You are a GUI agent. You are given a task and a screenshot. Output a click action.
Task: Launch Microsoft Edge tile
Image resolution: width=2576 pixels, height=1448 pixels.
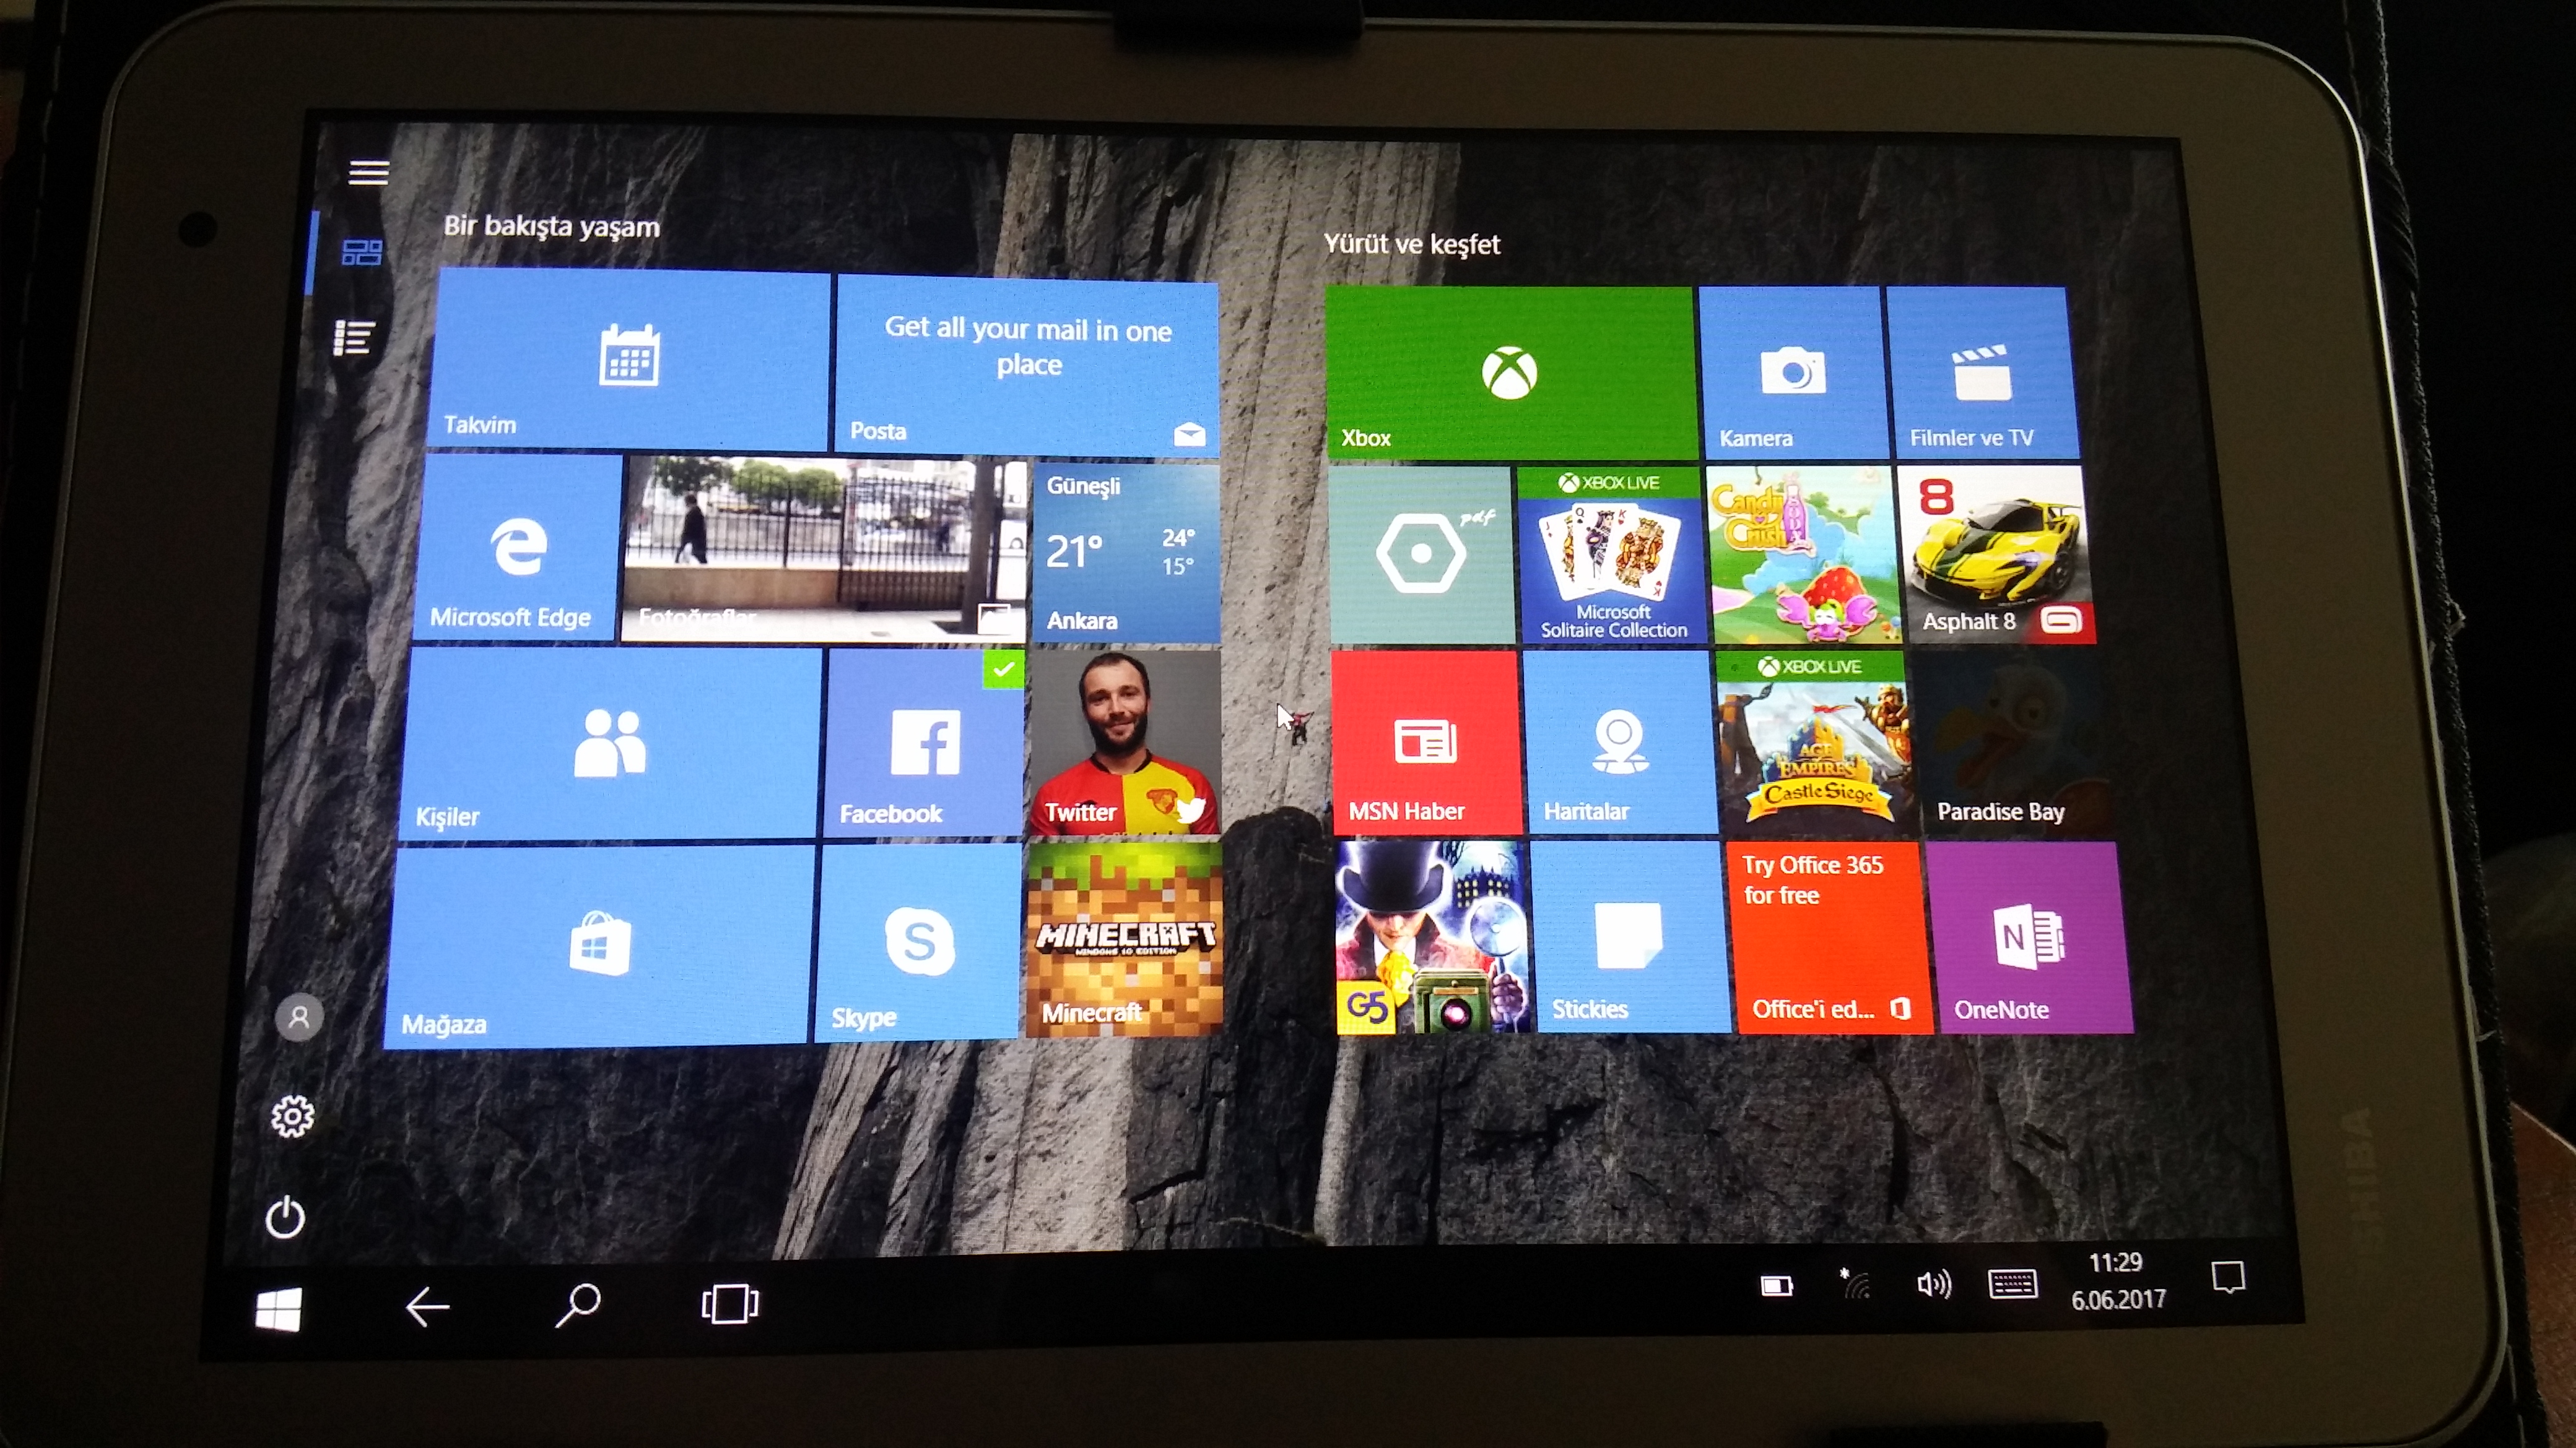tap(518, 548)
